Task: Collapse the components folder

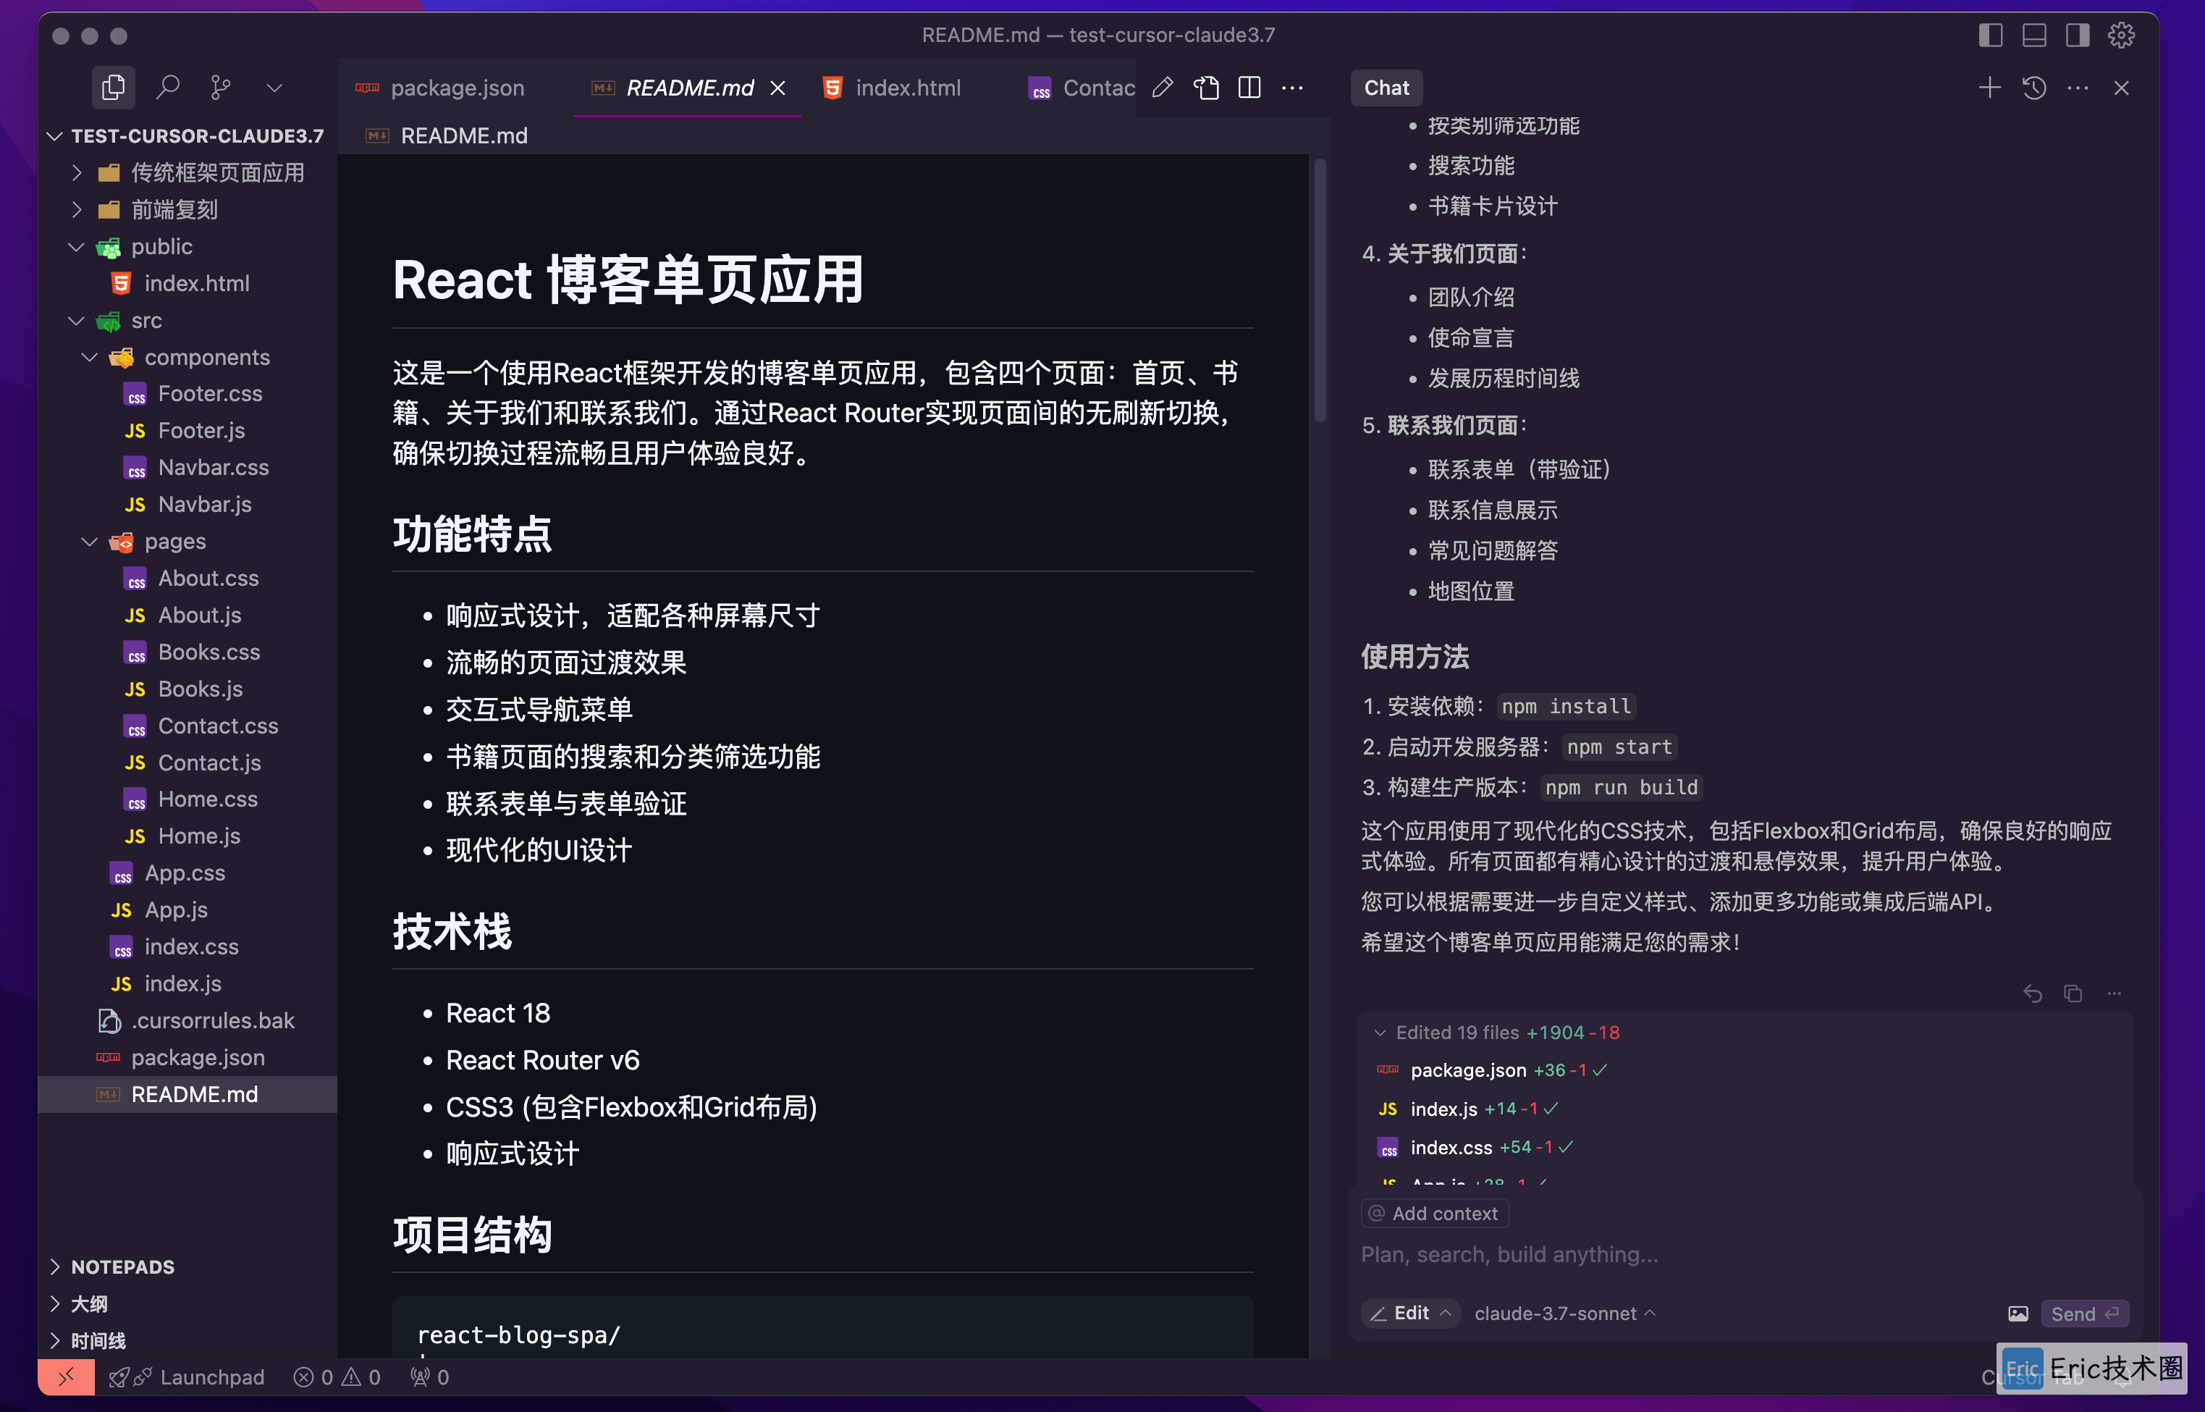Action: 187,357
